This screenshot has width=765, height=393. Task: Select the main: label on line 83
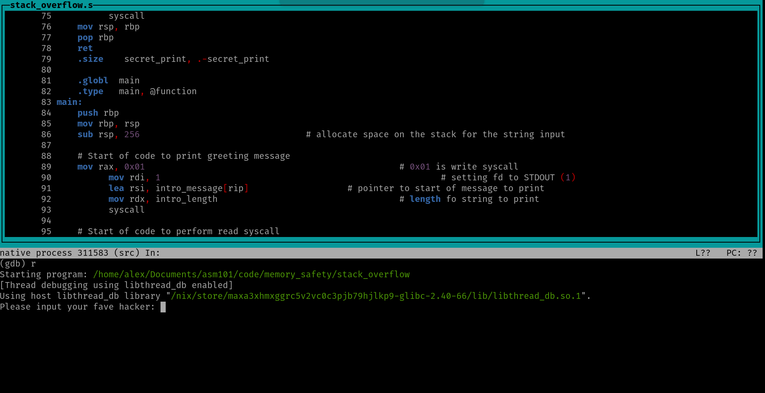coord(68,102)
